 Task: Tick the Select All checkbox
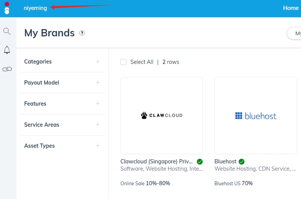123,62
